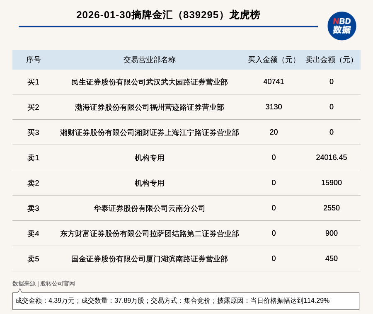This screenshot has width=373, height=314.
Task: Click the 渤海证券 福州营迹路 branch name
Action: click(x=149, y=107)
